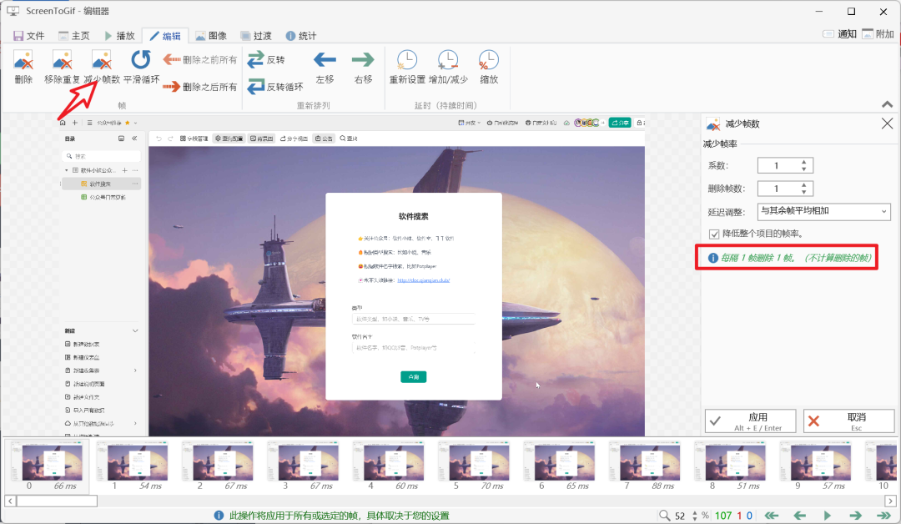
Task: Click the zoom magnifier icon in status bar
Action: tap(664, 516)
